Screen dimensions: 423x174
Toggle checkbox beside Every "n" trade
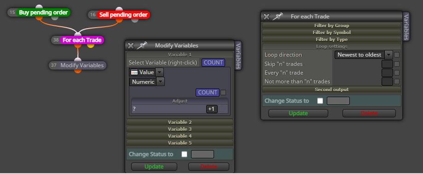[397, 73]
